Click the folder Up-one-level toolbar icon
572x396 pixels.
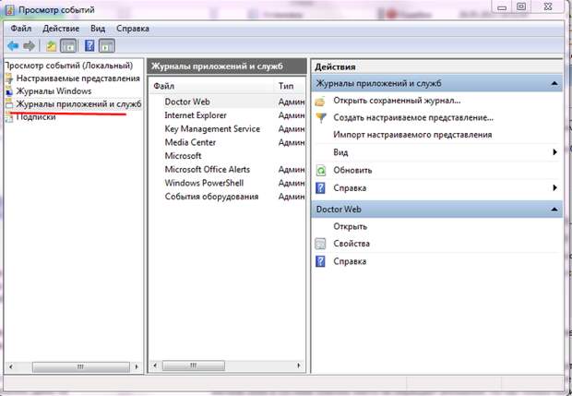pos(51,46)
